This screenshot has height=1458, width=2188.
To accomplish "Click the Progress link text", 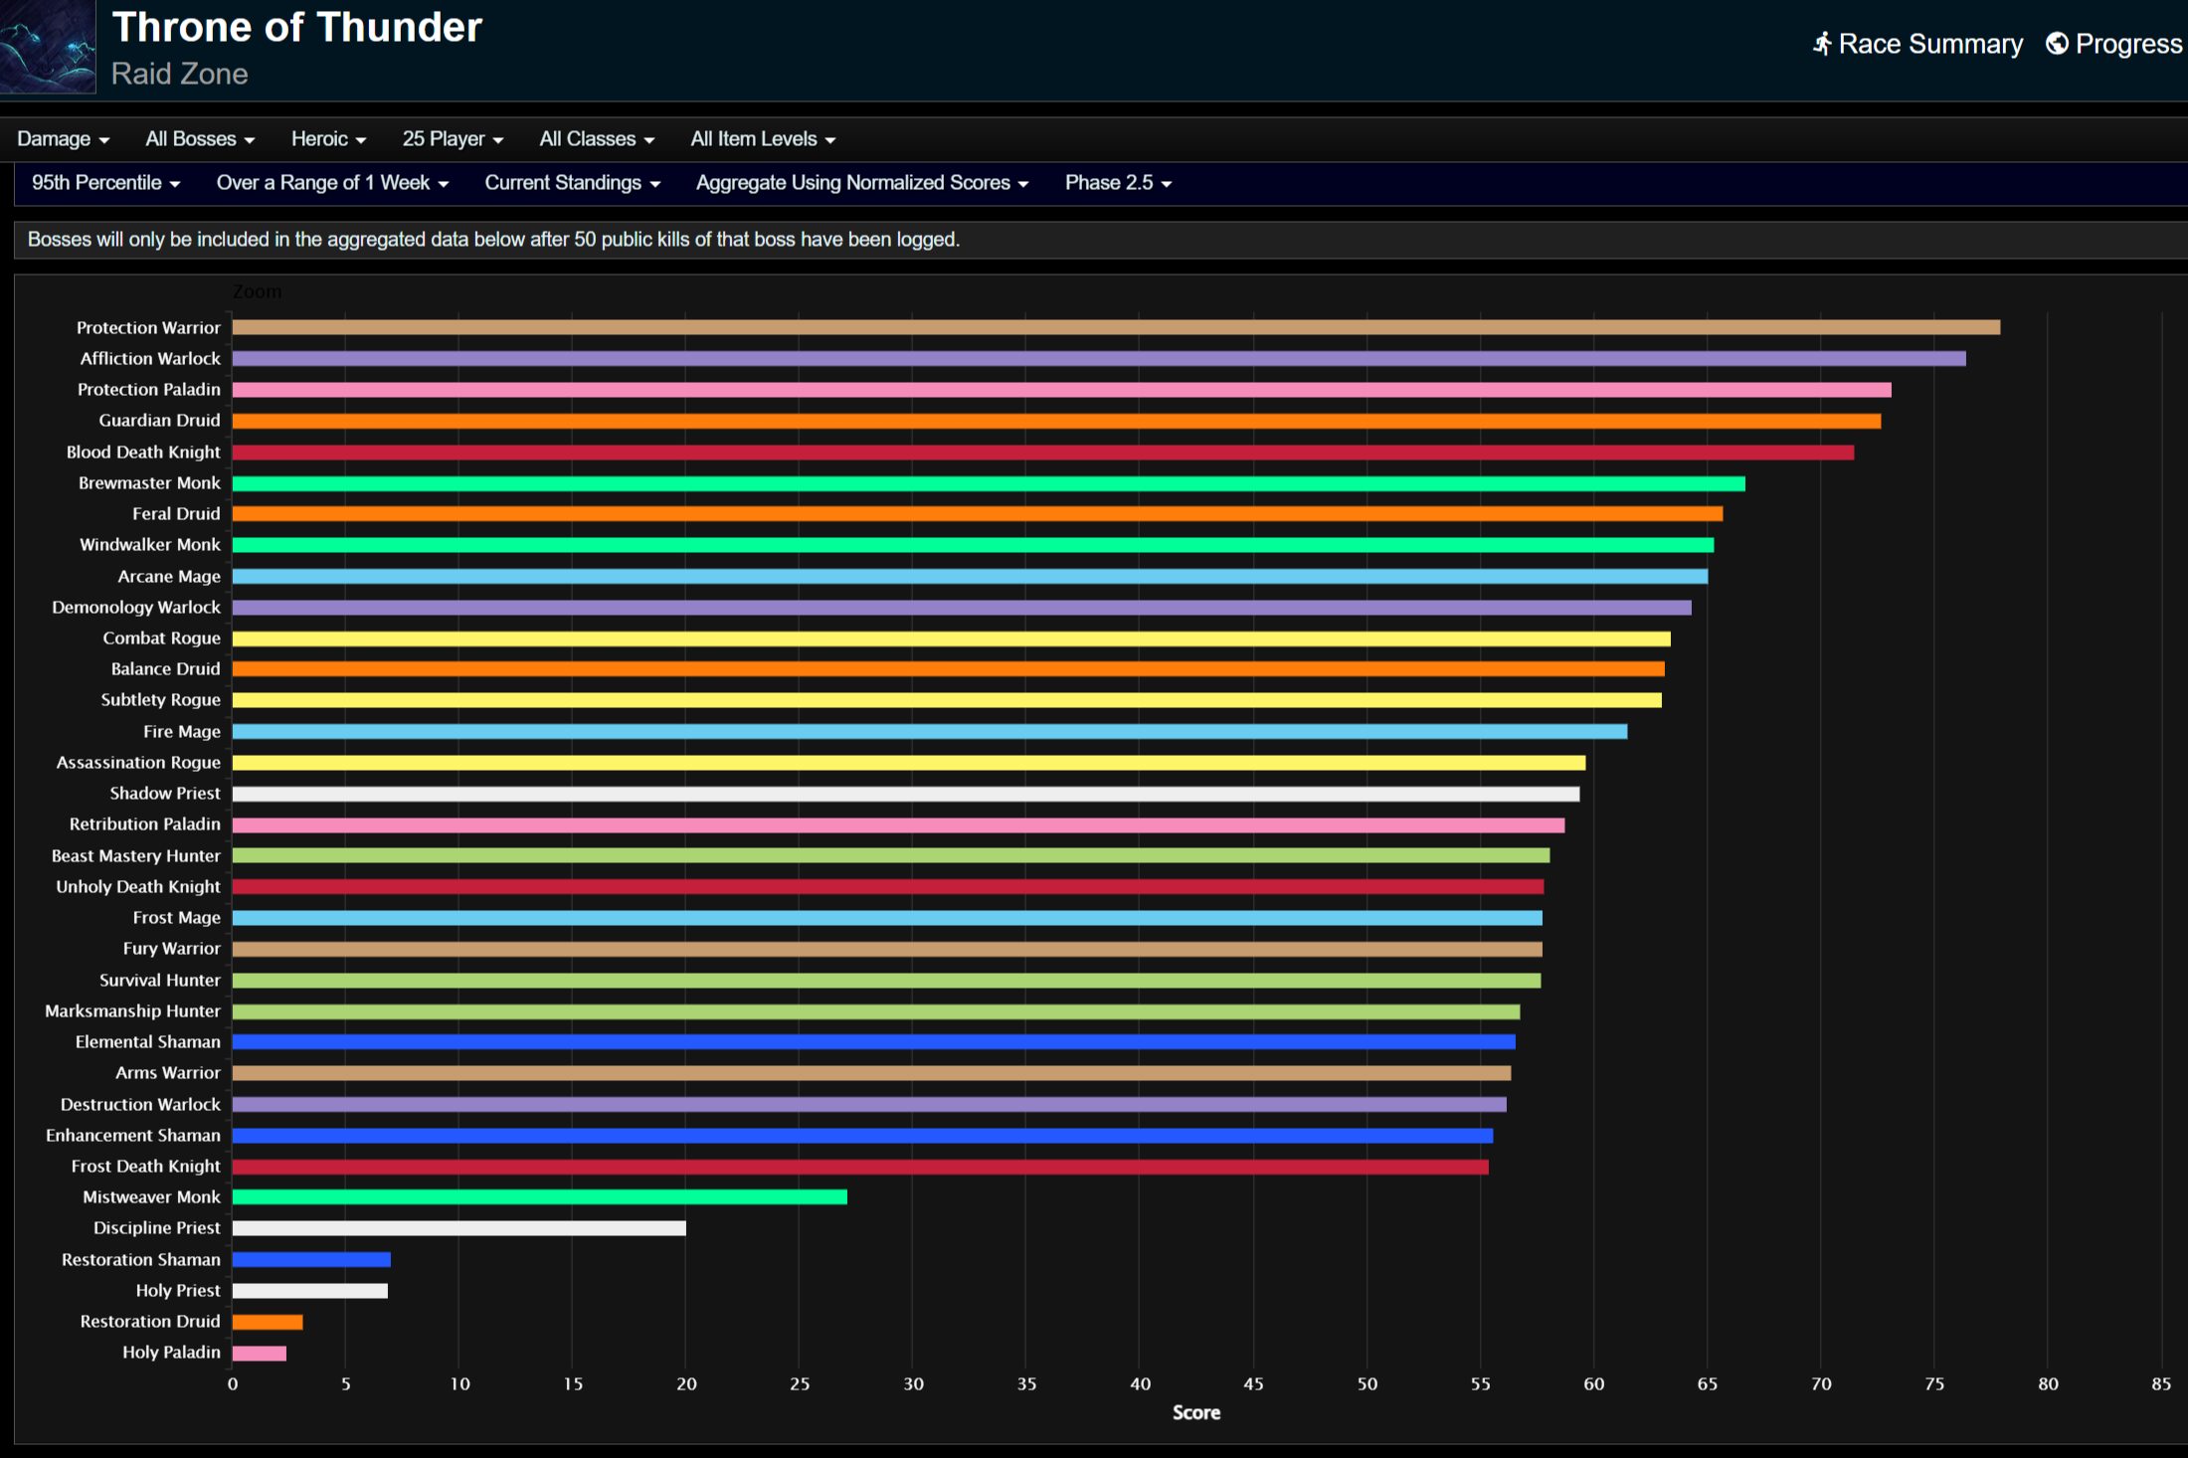I will (x=2128, y=44).
